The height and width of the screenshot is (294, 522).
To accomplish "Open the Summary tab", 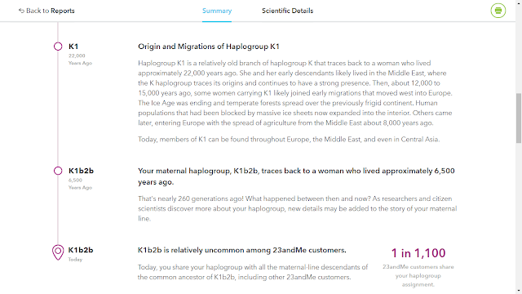I will [217, 11].
